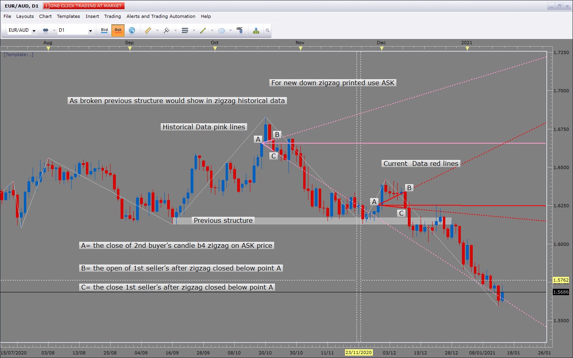Switch chart to Bid prices
The width and height of the screenshot is (573, 358).
click(104, 30)
